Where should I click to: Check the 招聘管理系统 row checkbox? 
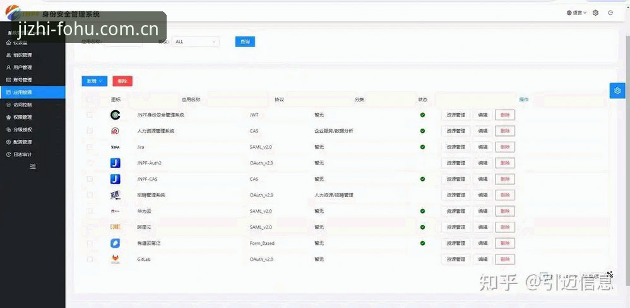pyautogui.click(x=90, y=195)
